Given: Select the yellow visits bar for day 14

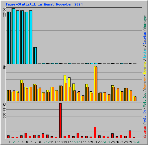Looking at the screenshot, I should (64, 88).
